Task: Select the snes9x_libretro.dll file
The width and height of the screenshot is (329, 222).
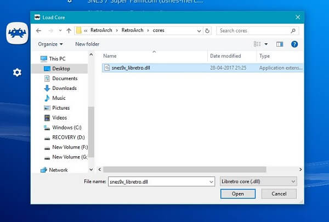Action: click(x=202, y=68)
